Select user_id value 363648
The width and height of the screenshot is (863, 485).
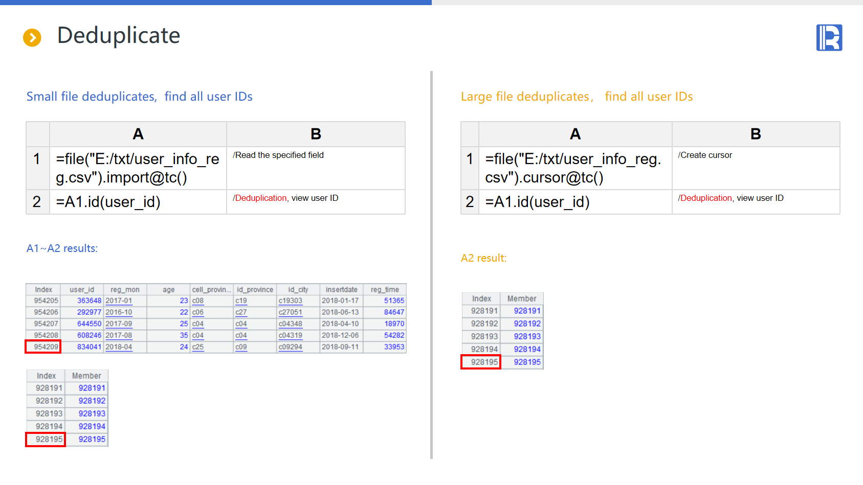(89, 301)
